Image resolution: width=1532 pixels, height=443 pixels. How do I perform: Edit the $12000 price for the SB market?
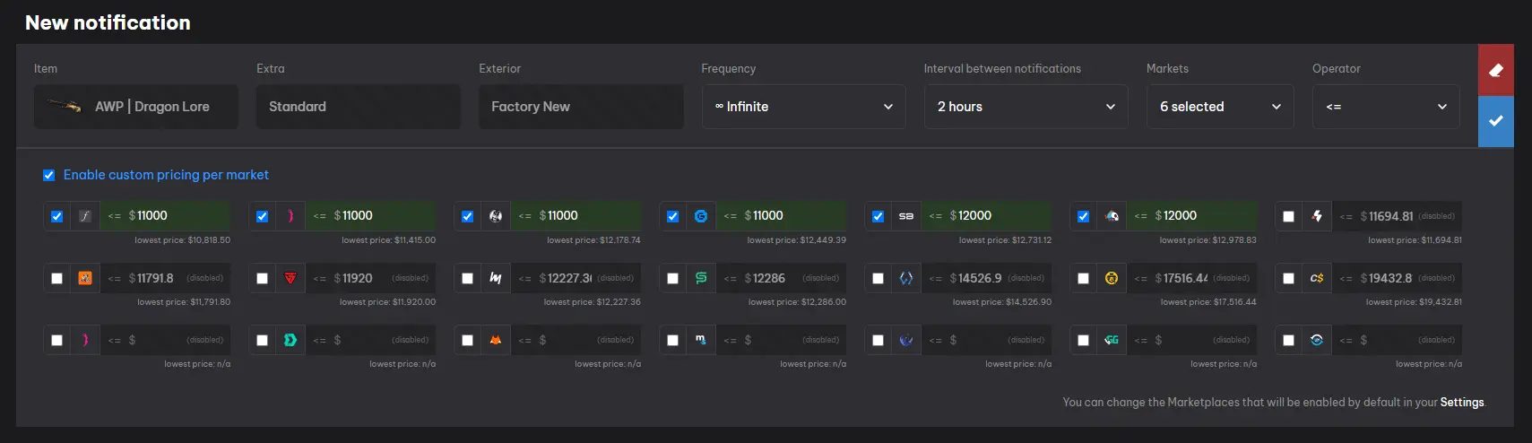tap(986, 216)
